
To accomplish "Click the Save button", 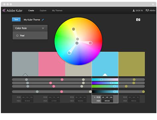I will [x=16, y=20].
